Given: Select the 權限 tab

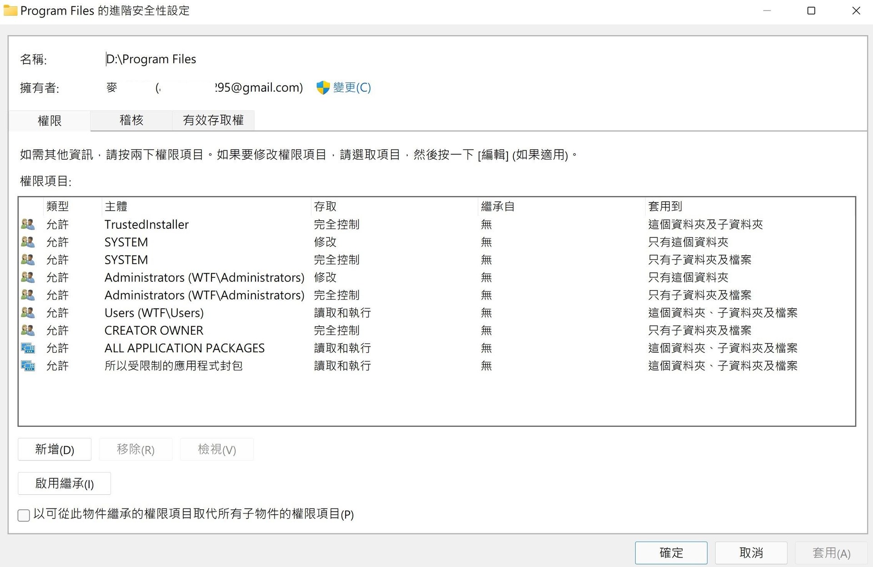Looking at the screenshot, I should click(x=50, y=120).
